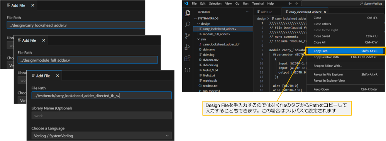Choose Reveal in Explorer View
The height and width of the screenshot is (141, 386).
point(345,81)
